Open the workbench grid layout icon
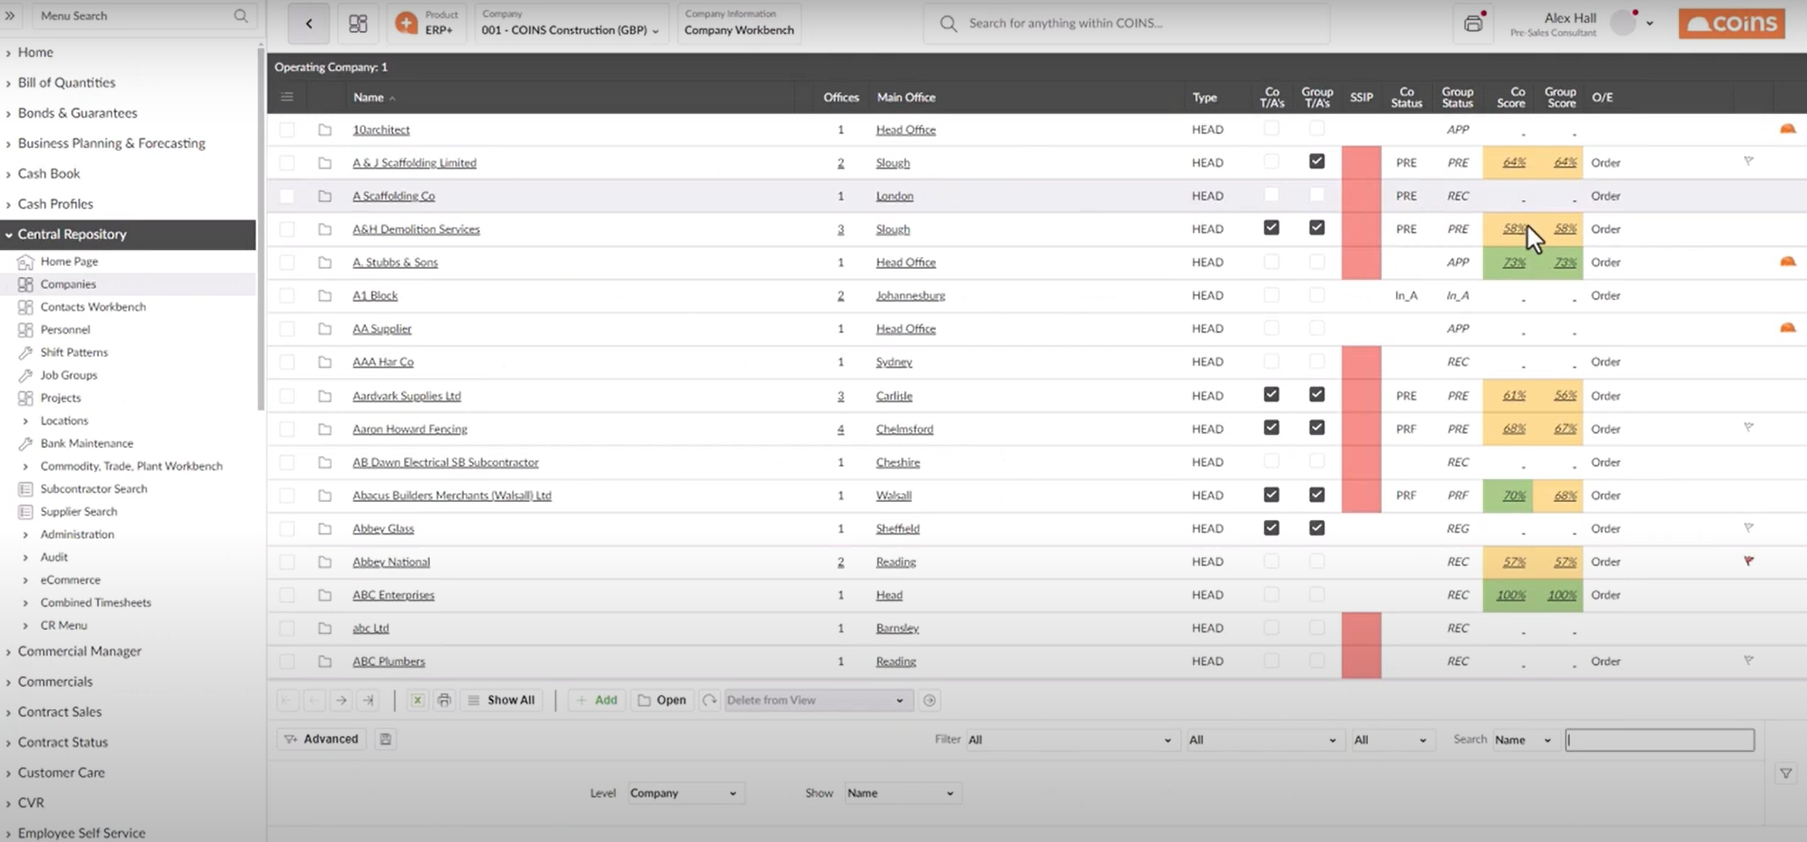This screenshot has width=1807, height=842. [x=358, y=24]
